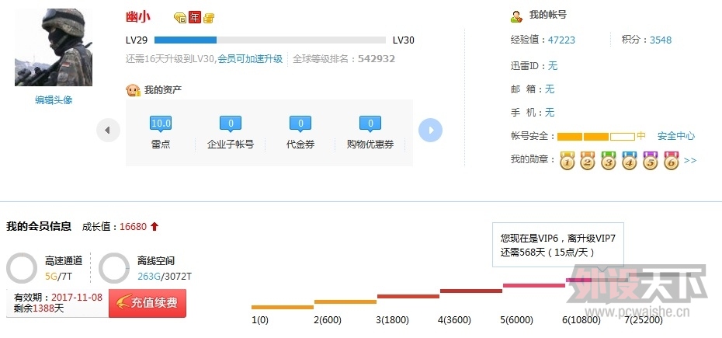
Task: Click the 充值续费 recharge button
Action: coord(148,303)
